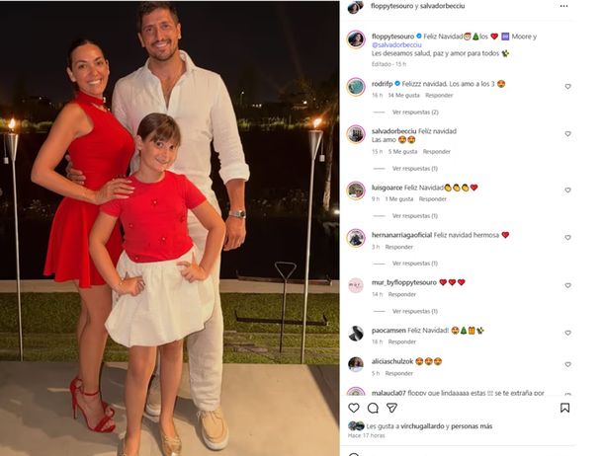This screenshot has height=456, width=603.
Task: Like luisgoarce's comment heart
Action: (567, 190)
